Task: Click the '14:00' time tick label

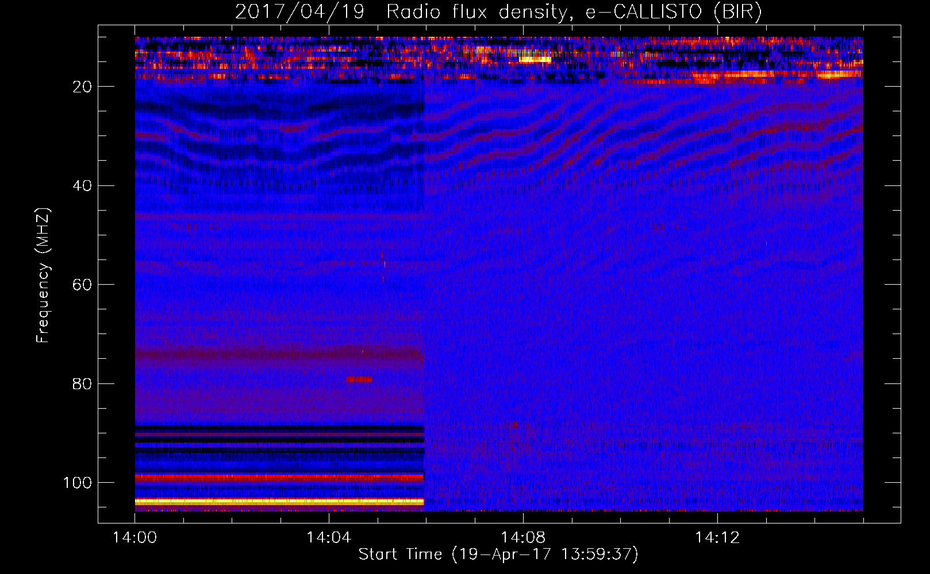Action: [134, 538]
